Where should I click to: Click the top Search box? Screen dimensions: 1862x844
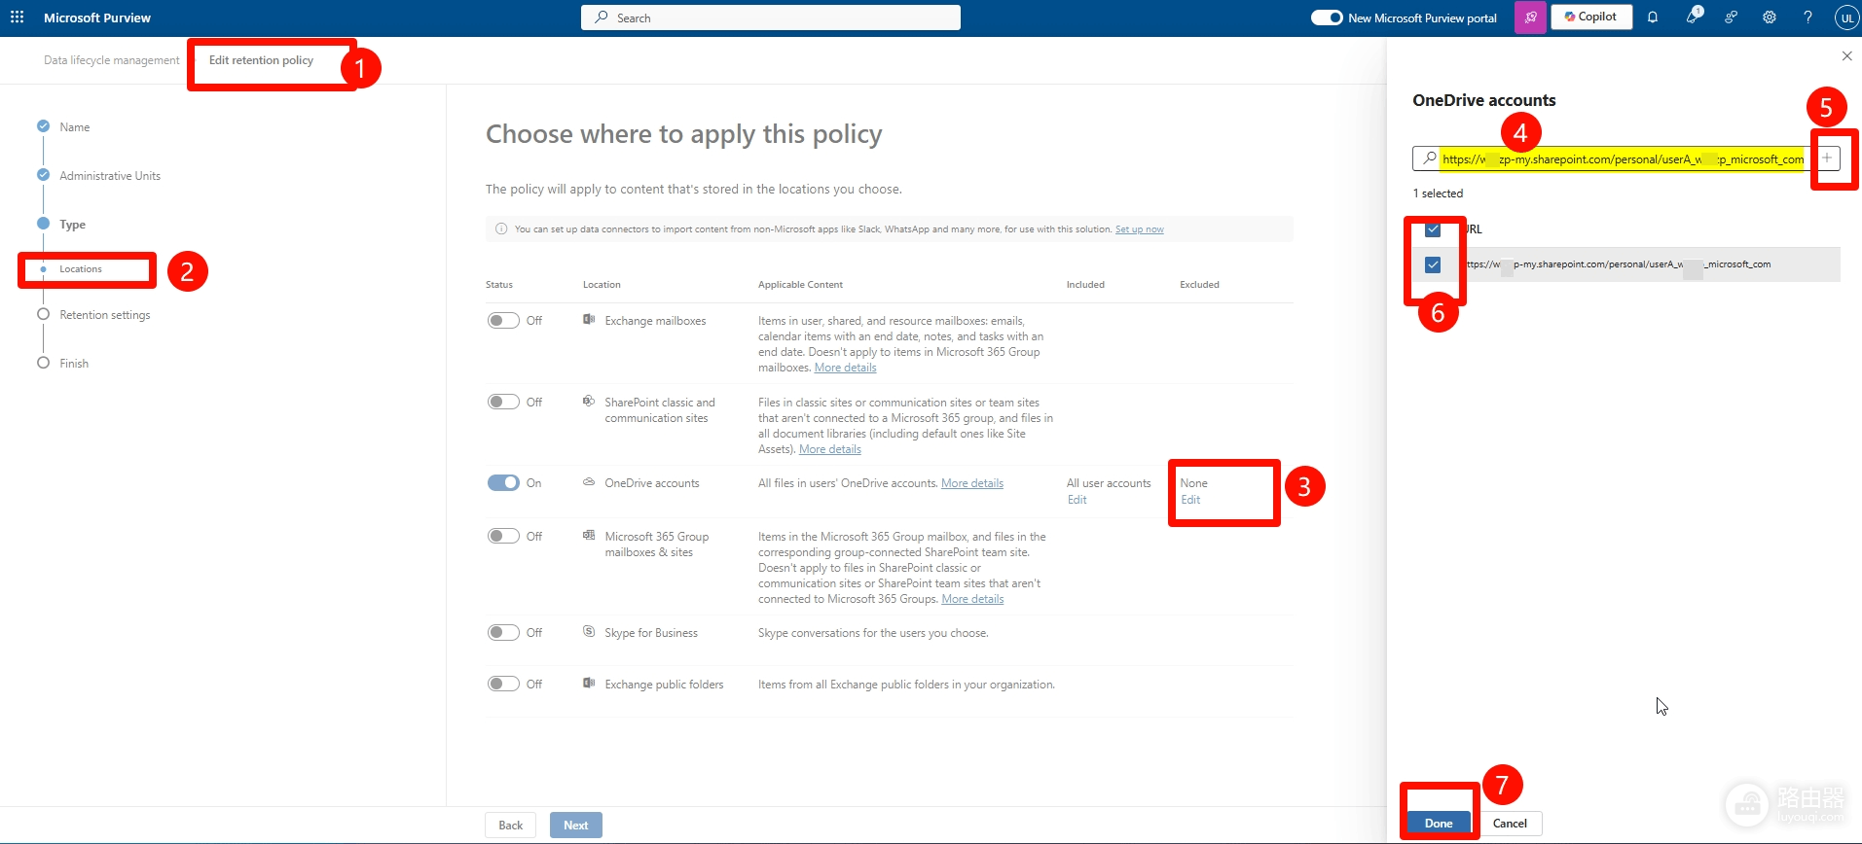pos(771,18)
